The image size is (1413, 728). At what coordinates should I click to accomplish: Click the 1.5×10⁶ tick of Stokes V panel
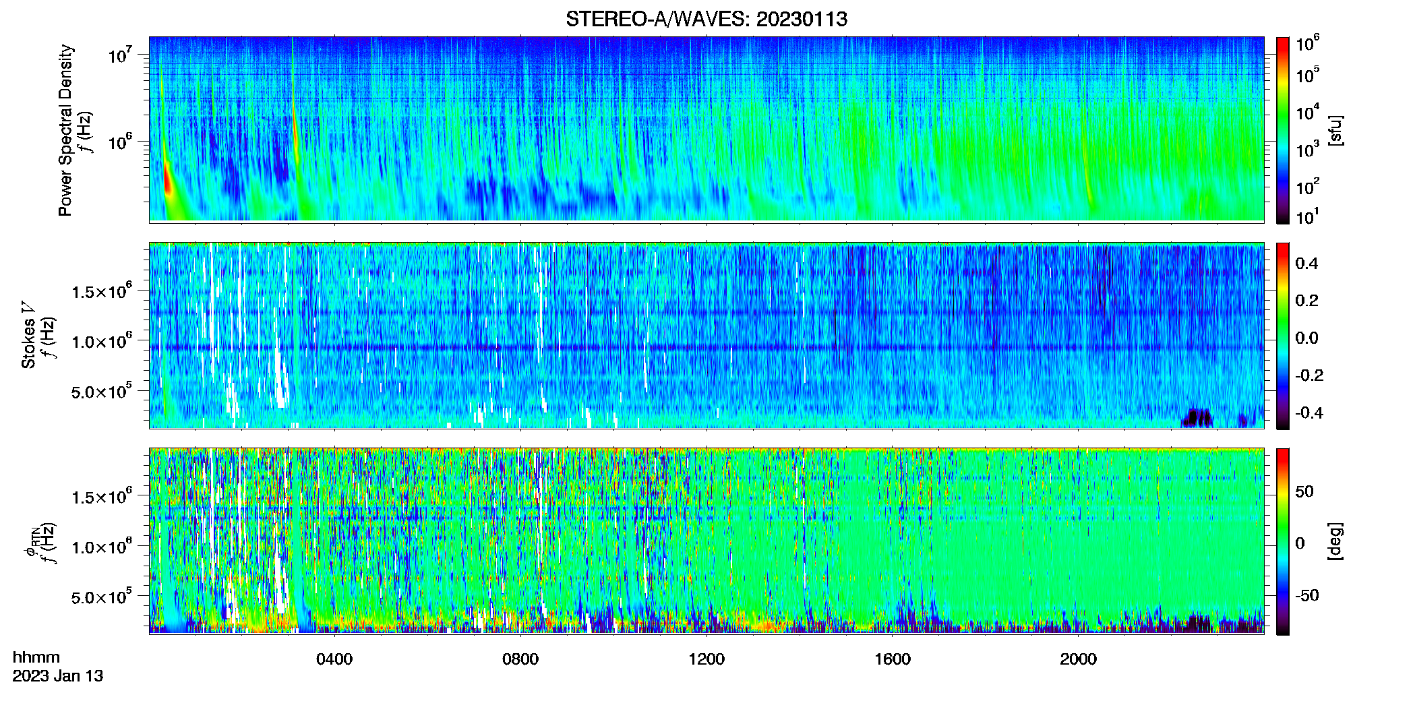102,291
